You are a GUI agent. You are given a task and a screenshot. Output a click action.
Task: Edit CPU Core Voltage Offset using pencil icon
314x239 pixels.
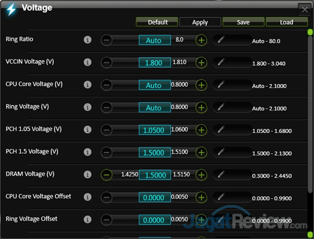[221, 197]
